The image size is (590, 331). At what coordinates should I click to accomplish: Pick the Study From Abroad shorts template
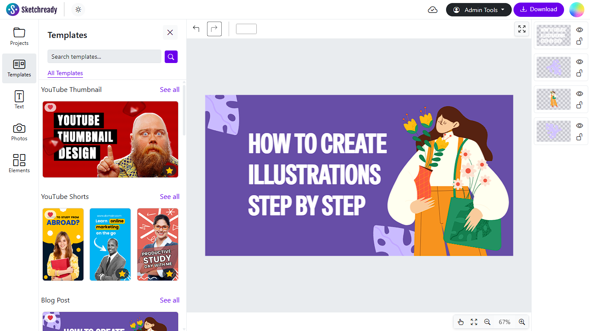[63, 244]
